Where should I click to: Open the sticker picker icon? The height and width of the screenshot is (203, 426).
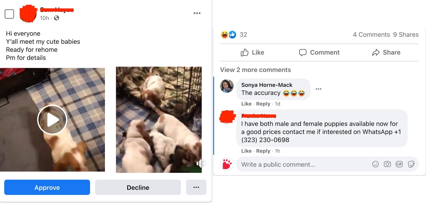tap(411, 164)
